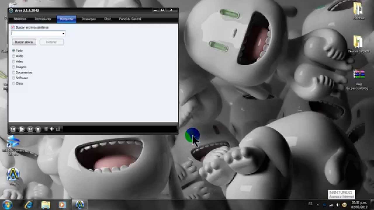Switch to the Reproductor tab

click(43, 19)
